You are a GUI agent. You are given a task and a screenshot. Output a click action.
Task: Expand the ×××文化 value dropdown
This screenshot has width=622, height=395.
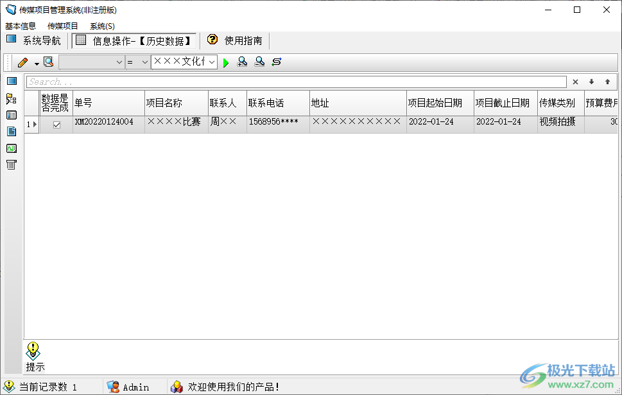[x=212, y=62]
